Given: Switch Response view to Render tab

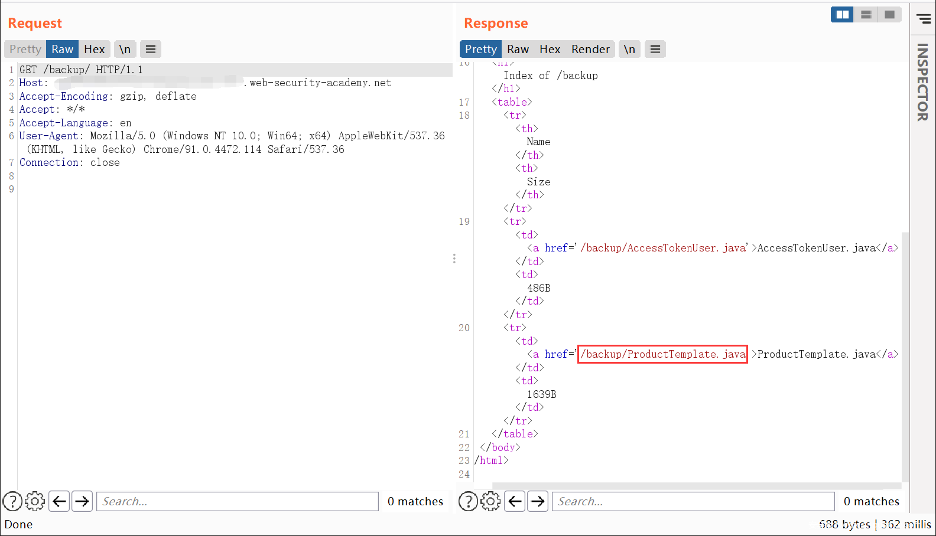Looking at the screenshot, I should click(590, 49).
